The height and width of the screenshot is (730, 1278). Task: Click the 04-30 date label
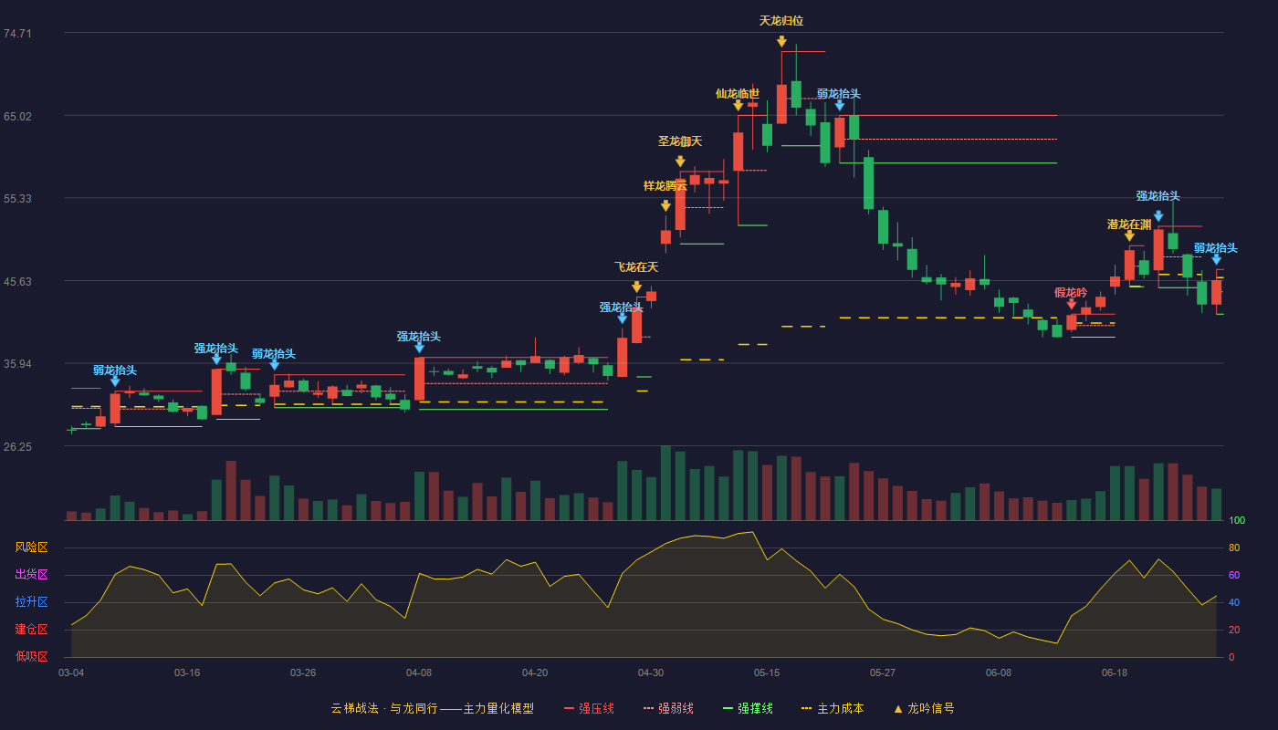click(x=651, y=673)
